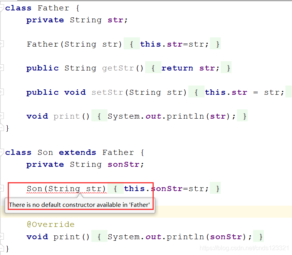292x255 pixels.
Task: Expand fold marker beside Son's println(sonStr) print method
Action: 2,237
